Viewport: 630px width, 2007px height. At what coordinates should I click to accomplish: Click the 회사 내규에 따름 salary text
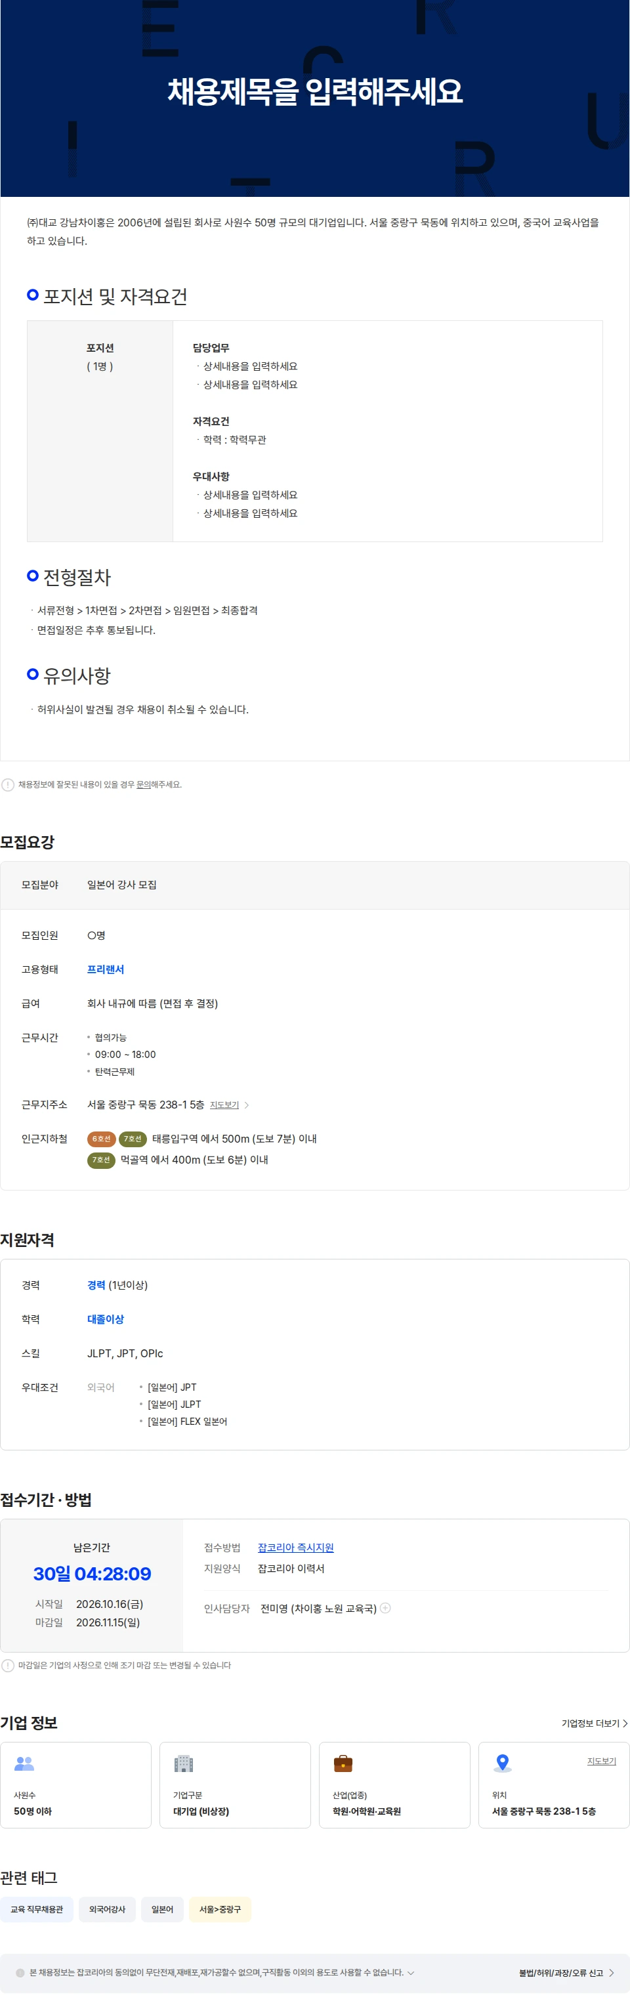tap(153, 1003)
